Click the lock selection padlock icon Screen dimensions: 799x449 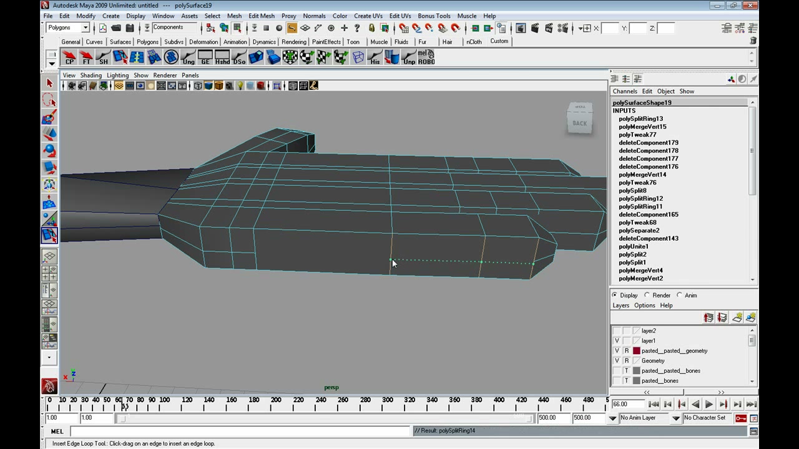(371, 28)
